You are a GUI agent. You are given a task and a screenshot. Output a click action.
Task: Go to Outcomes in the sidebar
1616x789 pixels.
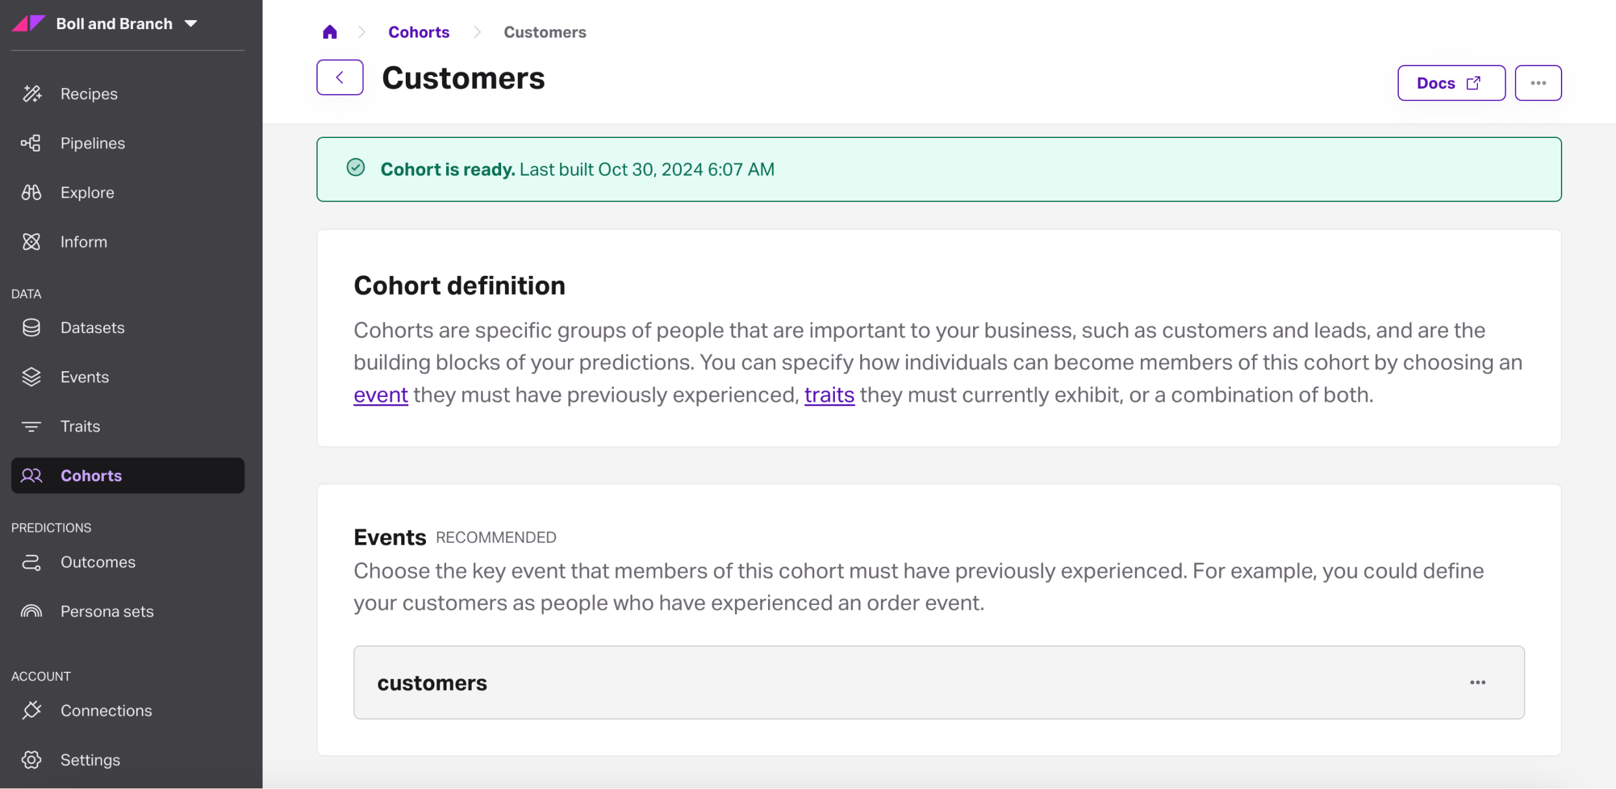click(x=98, y=562)
